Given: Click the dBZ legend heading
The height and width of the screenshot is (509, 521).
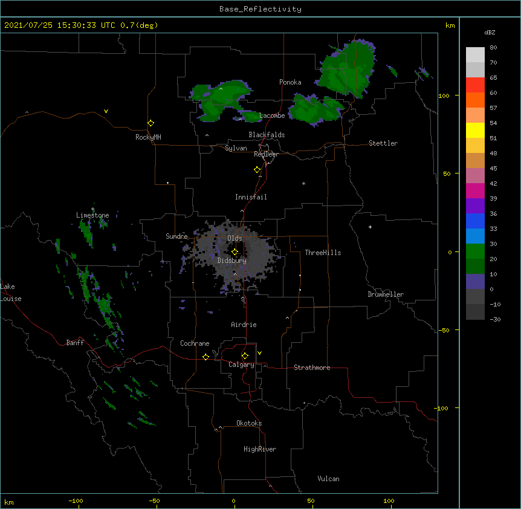Looking at the screenshot, I should [490, 32].
